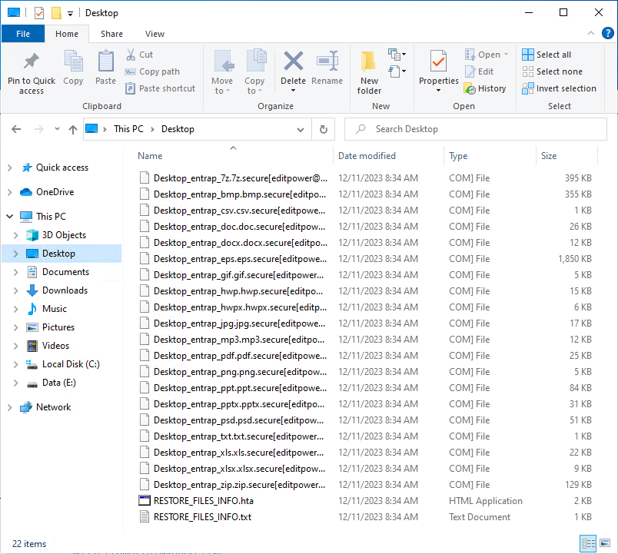Viewport: 618px width, 554px height.
Task: Open the Help question mark icon
Action: pyautogui.click(x=607, y=34)
